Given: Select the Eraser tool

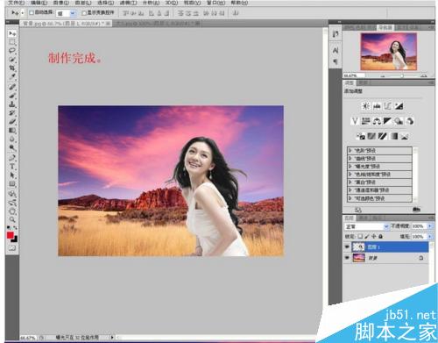Looking at the screenshot, I should [x=12, y=121].
